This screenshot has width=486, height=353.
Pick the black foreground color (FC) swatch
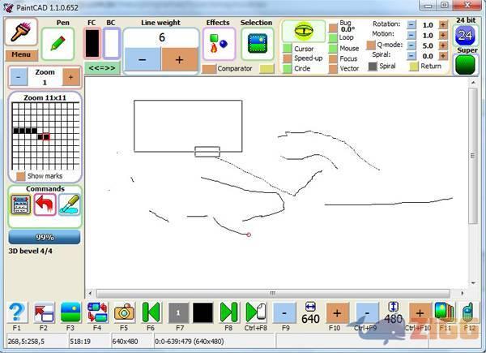92,44
